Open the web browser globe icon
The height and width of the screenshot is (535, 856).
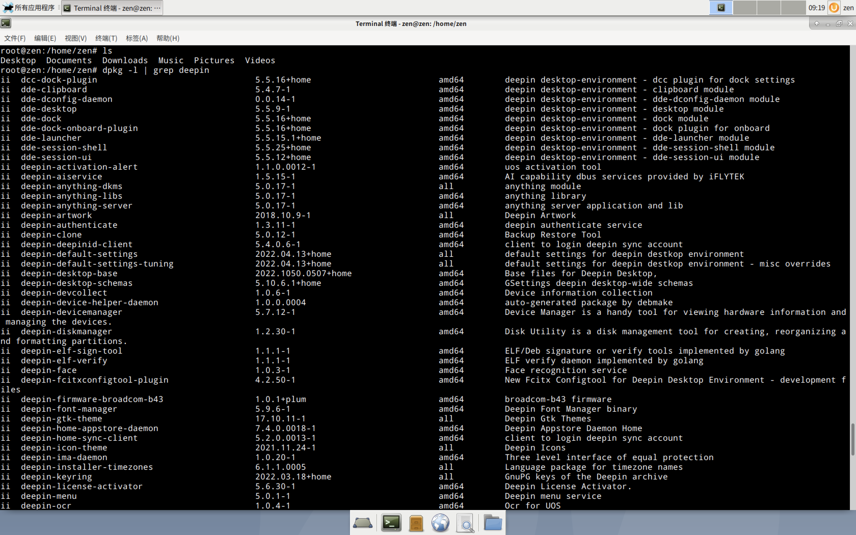tap(440, 523)
